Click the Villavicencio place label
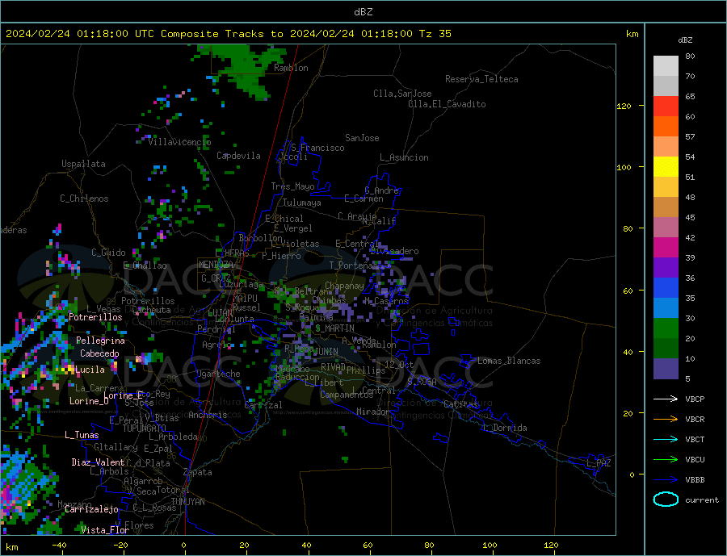Screen dimensions: 727x556 coord(179,142)
